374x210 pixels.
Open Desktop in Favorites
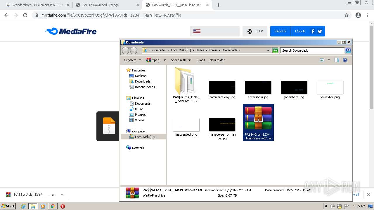coord(141,76)
